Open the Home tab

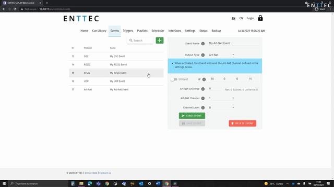tap(84, 31)
